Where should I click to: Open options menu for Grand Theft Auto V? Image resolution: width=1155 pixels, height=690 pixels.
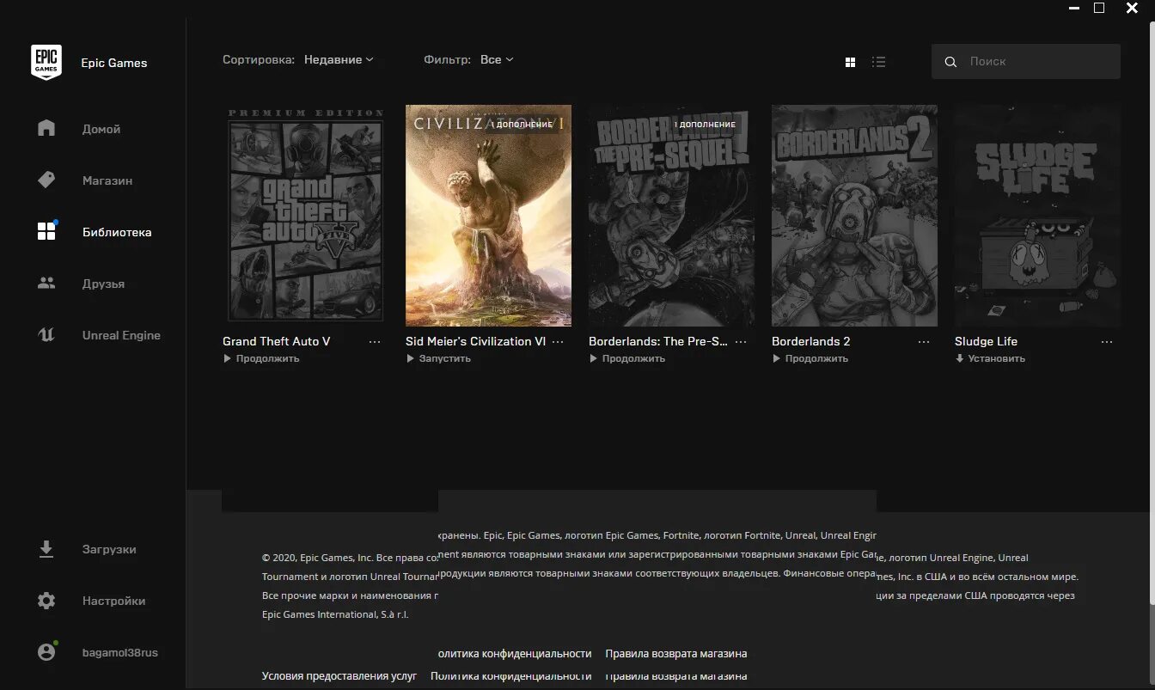tap(375, 342)
